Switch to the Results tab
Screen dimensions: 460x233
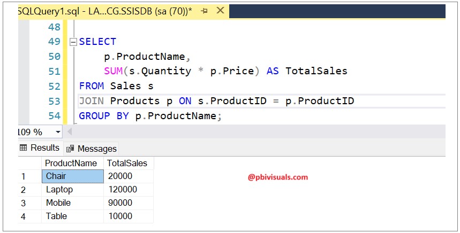(x=40, y=148)
